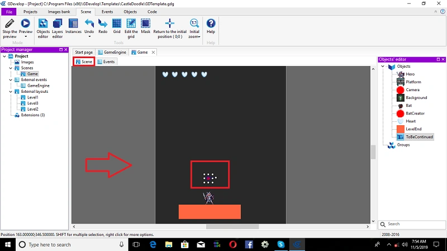The height and width of the screenshot is (251, 447).
Task: Open the Layers editor
Action: (58, 29)
